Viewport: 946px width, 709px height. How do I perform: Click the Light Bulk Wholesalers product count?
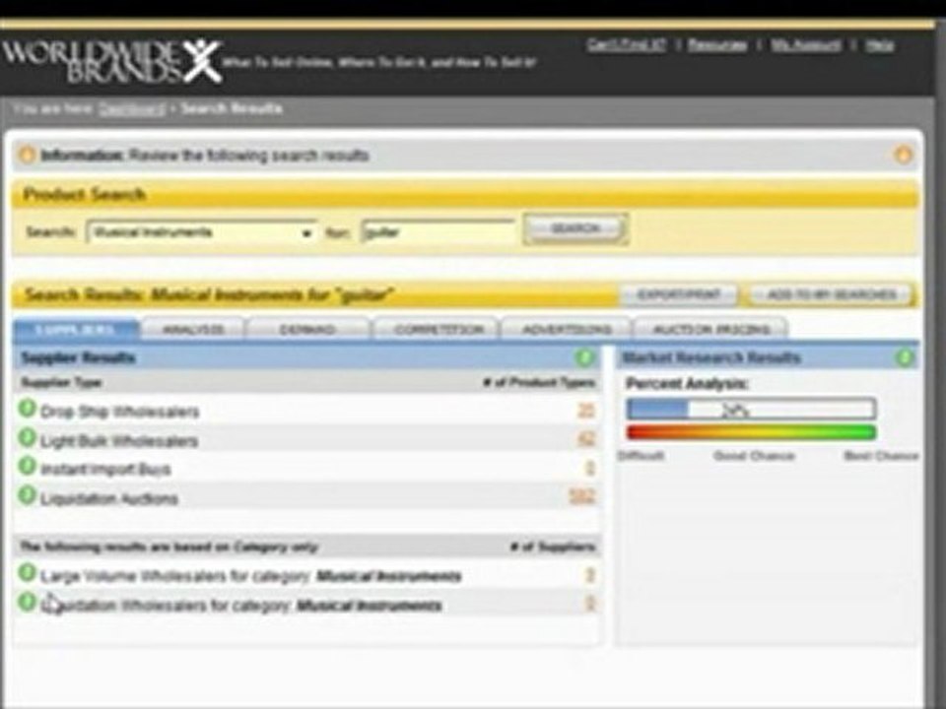click(x=586, y=439)
